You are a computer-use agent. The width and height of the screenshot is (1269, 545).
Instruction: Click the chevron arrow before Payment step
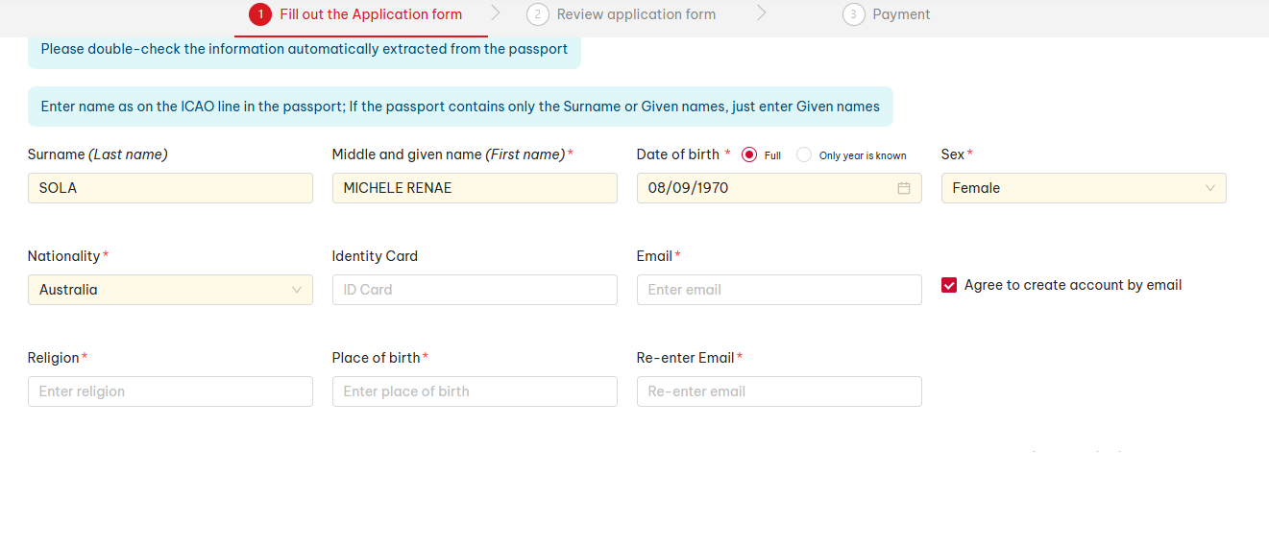click(761, 13)
